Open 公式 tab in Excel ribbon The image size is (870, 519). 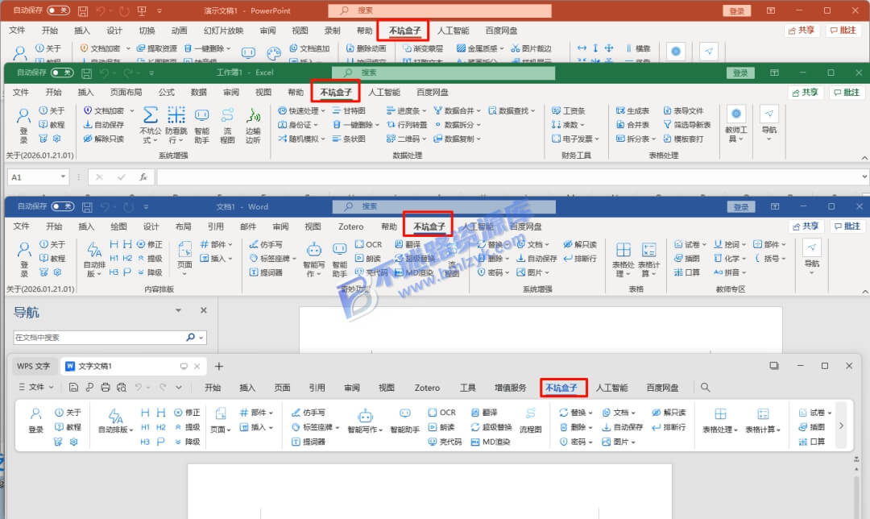point(166,92)
